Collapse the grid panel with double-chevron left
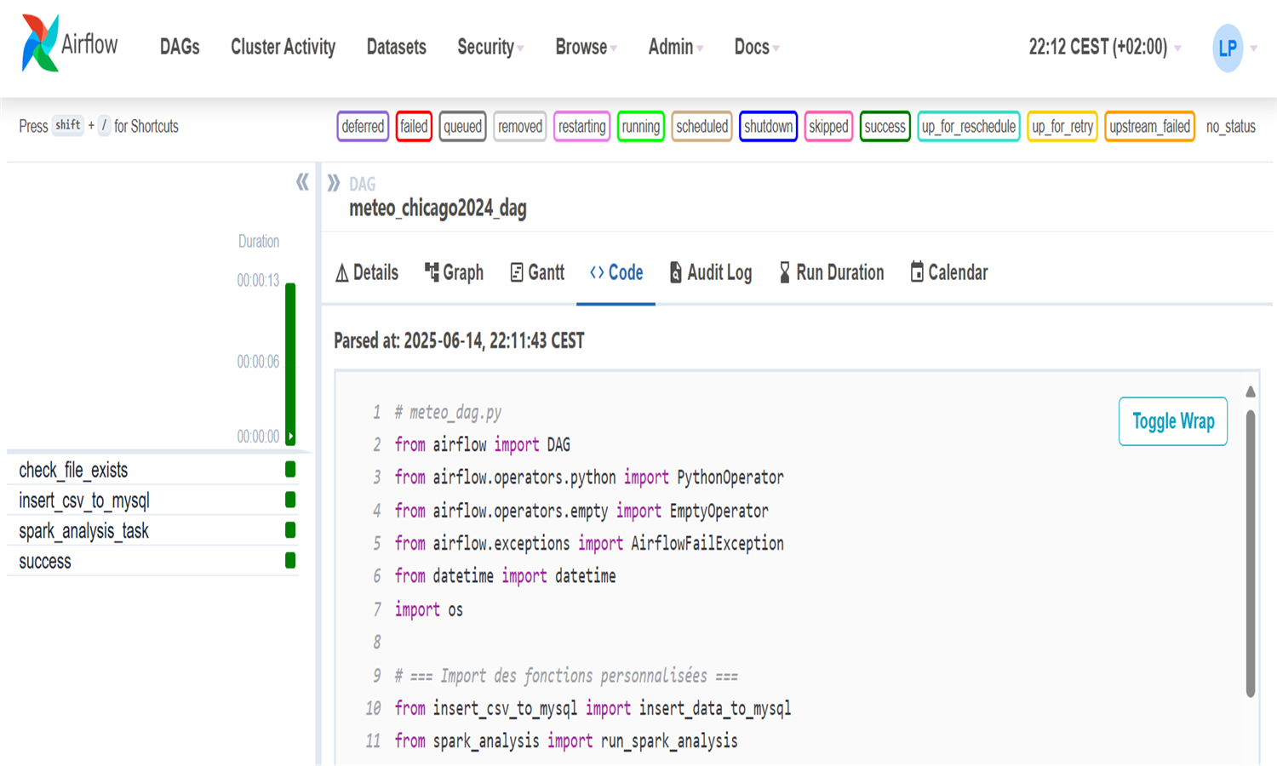Screen dimensions: 1277x766 [302, 182]
